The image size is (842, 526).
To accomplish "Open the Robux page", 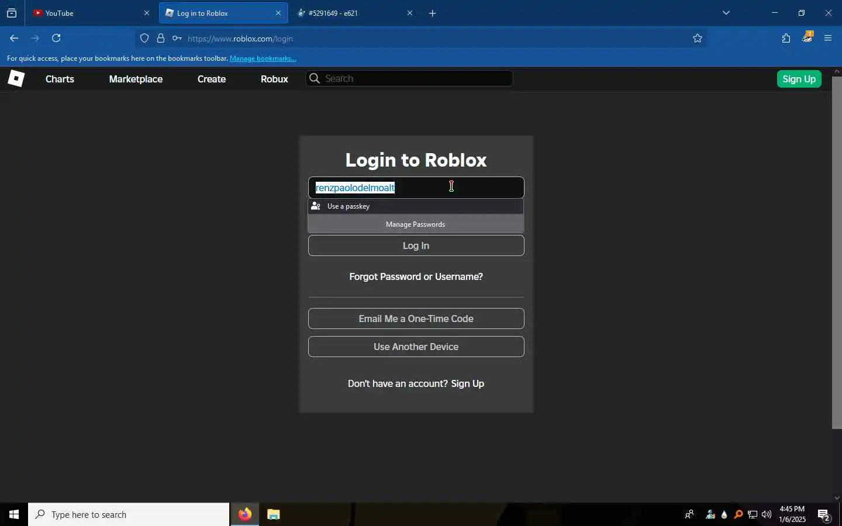I will coord(274,79).
